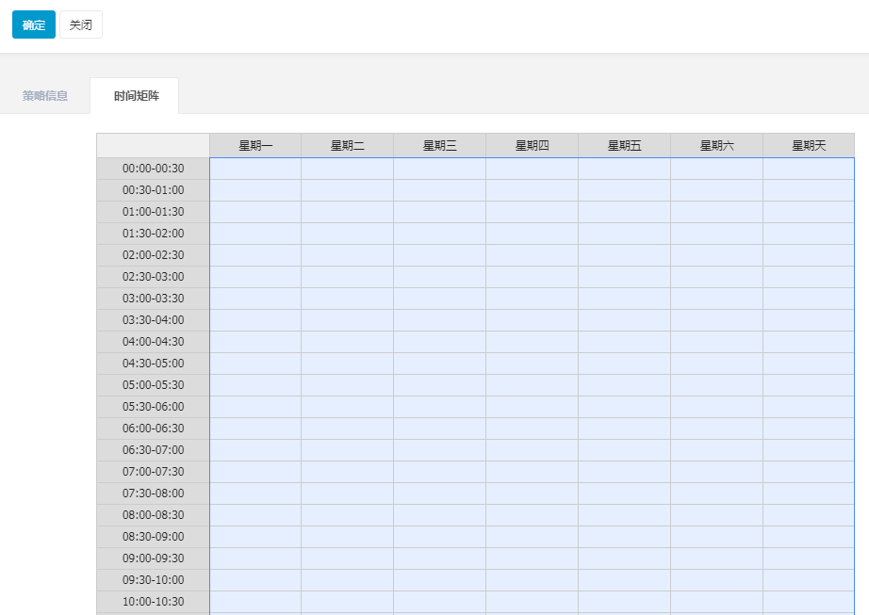
Task: Select the 01:30-02:00 row header
Action: 154,233
